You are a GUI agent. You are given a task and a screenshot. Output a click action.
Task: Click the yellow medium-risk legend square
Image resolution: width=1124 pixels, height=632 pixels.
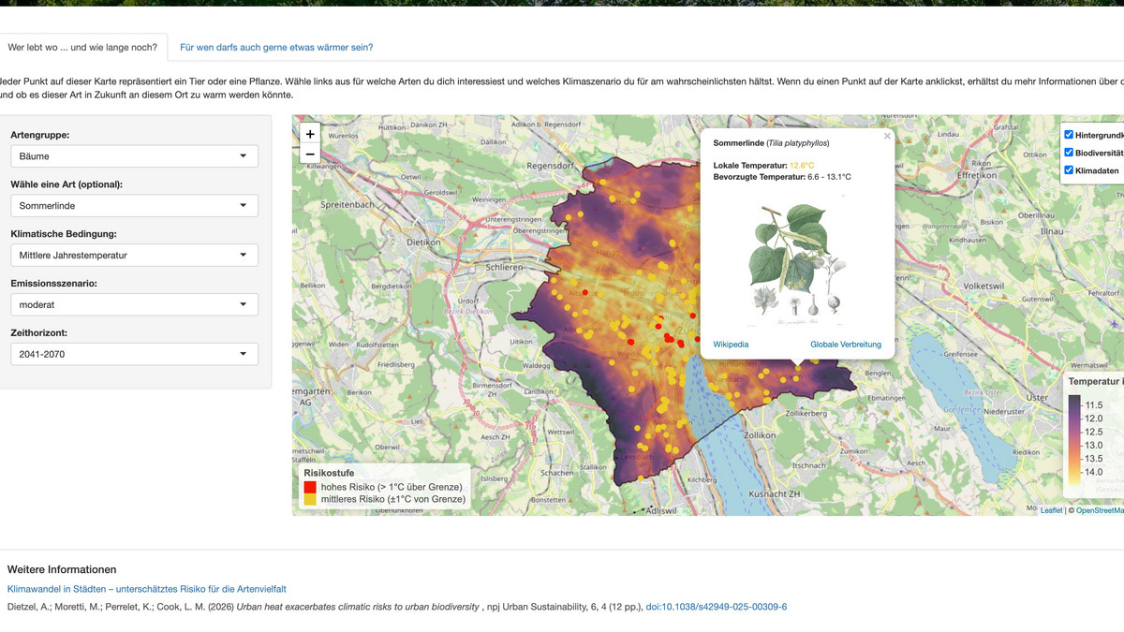coord(310,500)
